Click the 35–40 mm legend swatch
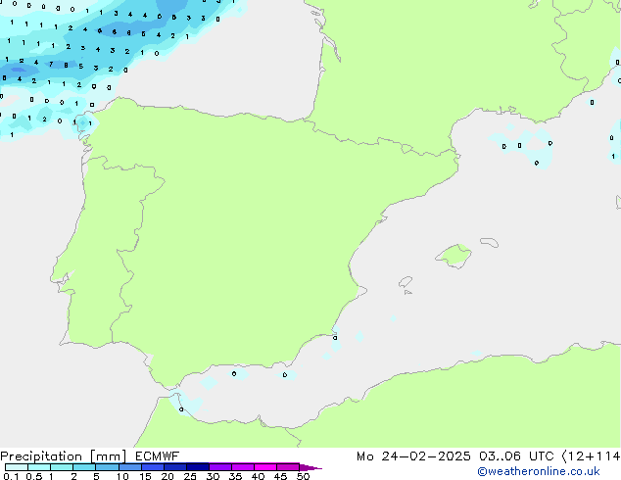Screen dimensions: 621x480 click(242, 467)
